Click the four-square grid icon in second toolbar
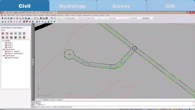Screen dimensions: 195x110 point(24,21)
